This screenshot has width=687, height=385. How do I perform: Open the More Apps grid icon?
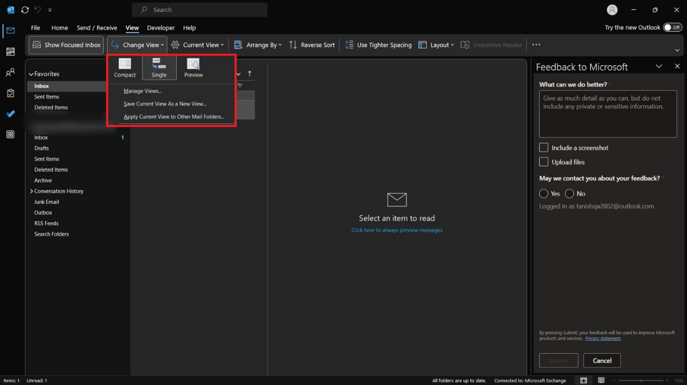(x=10, y=134)
